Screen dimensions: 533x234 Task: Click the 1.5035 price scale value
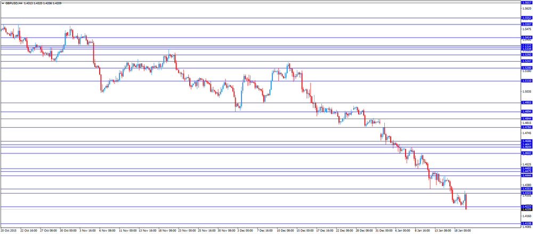(x=527, y=91)
